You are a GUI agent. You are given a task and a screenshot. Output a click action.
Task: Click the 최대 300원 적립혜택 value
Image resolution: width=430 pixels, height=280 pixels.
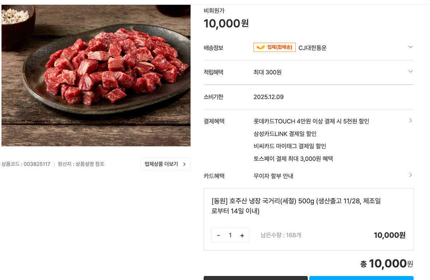pos(267,72)
